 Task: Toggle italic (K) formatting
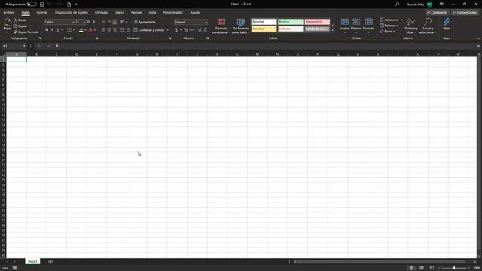tap(52, 30)
